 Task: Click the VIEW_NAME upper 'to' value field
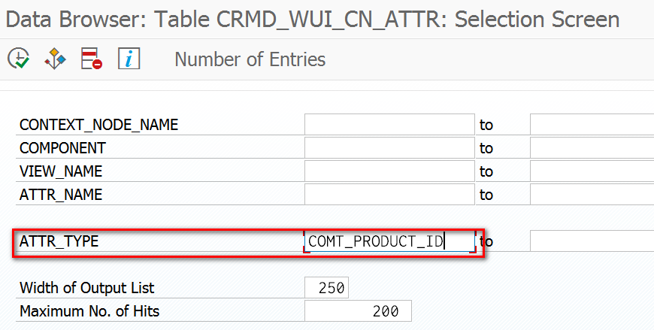(592, 171)
